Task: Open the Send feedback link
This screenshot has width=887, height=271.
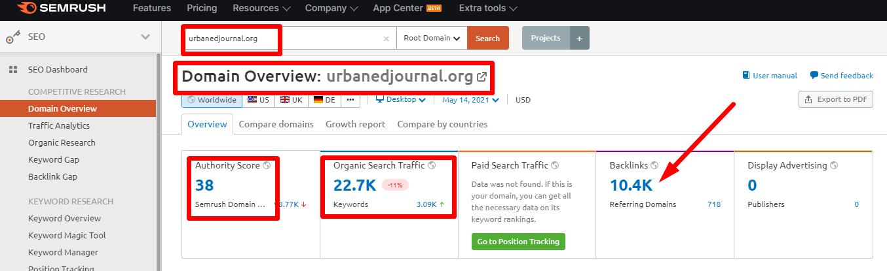Action: point(841,76)
